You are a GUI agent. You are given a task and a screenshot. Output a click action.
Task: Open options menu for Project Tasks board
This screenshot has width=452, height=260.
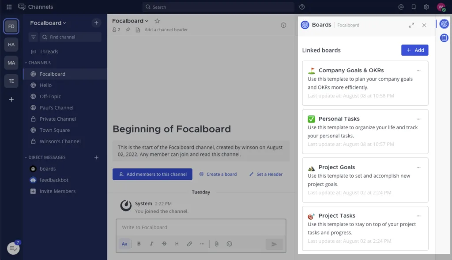tap(418, 215)
